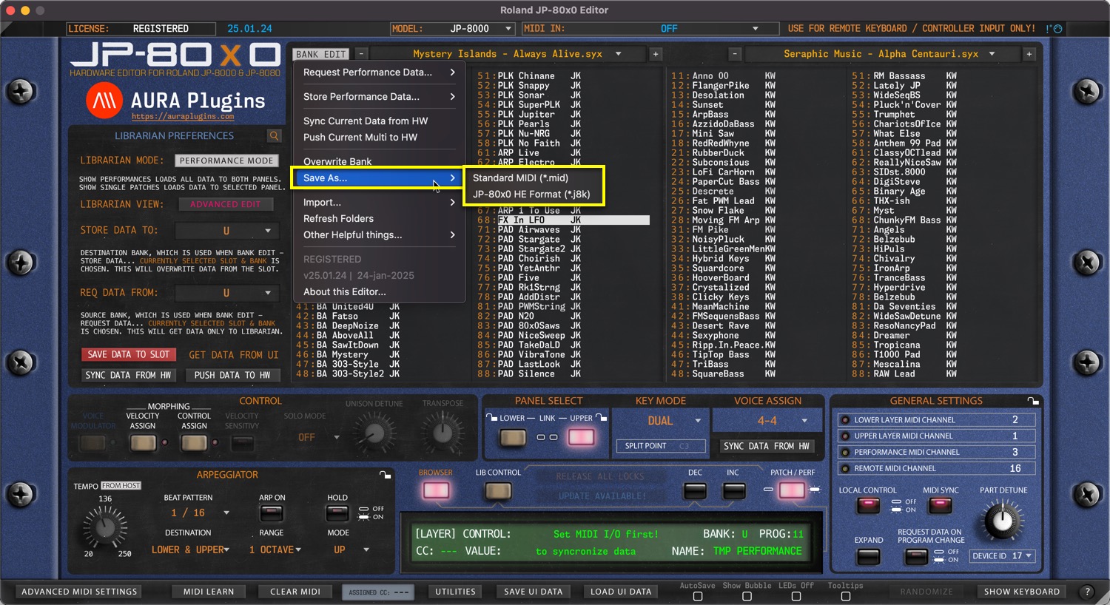Click the General Settings lock icon
1110x605 pixels.
tap(1033, 401)
